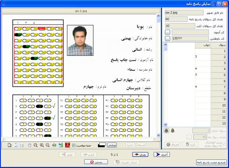
Task: Print the answer sheet image
Action: pos(54,145)
